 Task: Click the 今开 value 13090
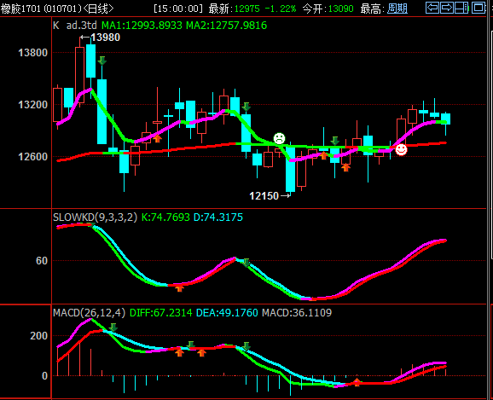341,9
